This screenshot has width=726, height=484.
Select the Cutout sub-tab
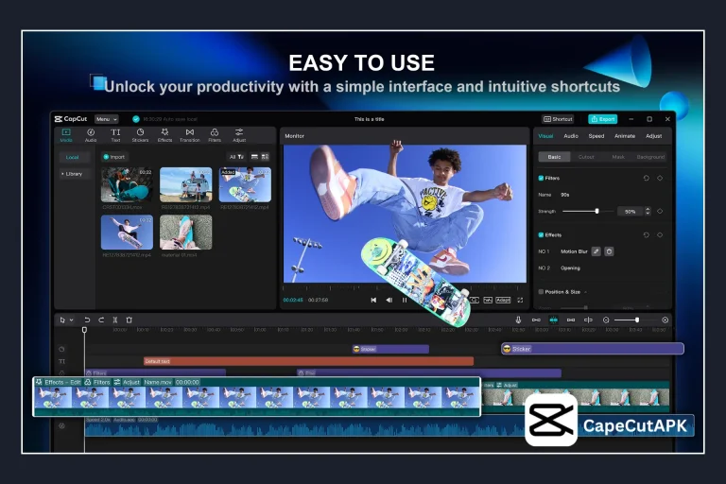586,157
